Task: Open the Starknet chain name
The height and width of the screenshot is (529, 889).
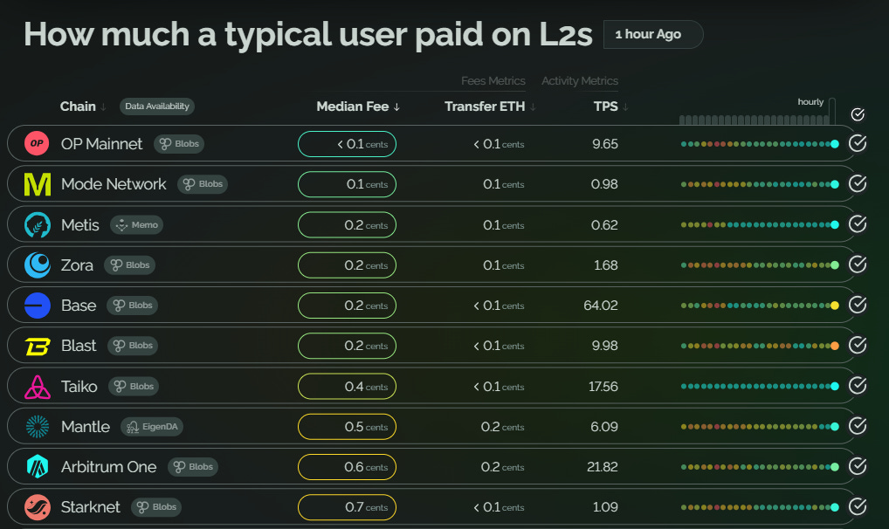Action: click(x=90, y=507)
